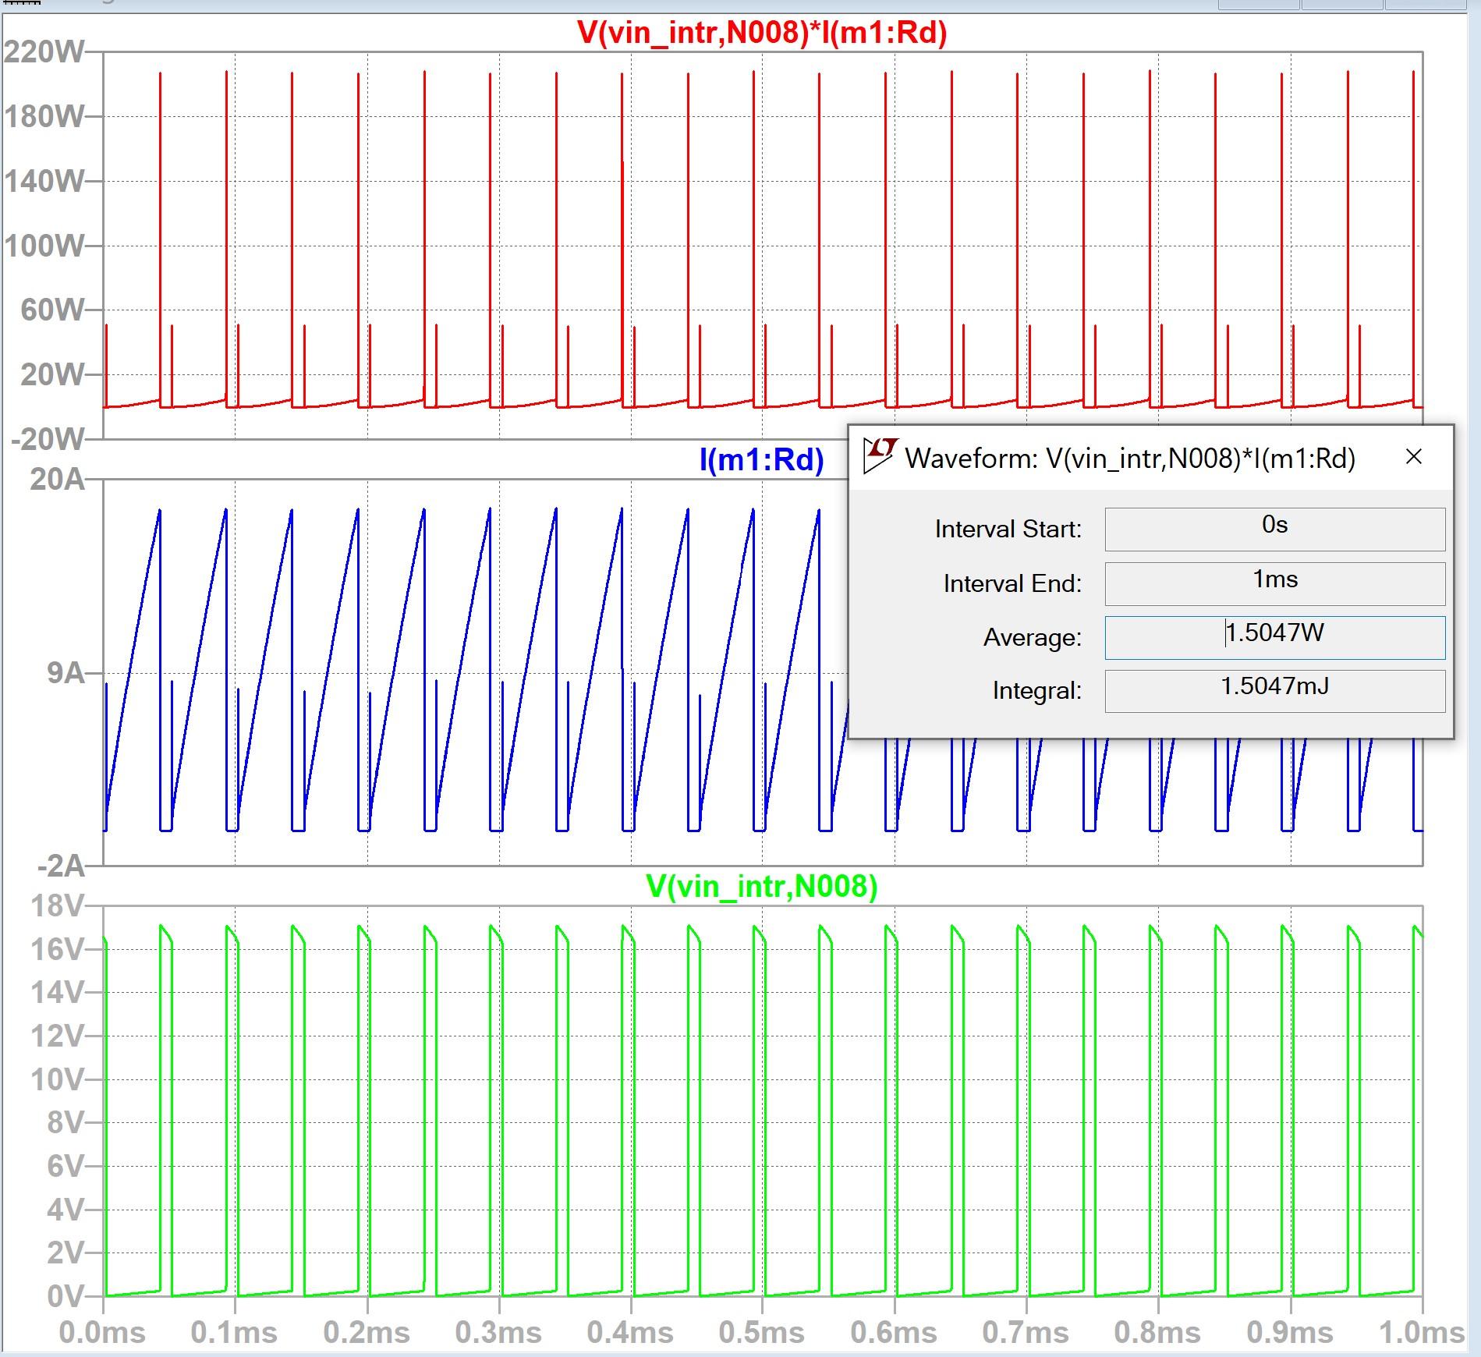The image size is (1481, 1357).
Task: Click the 0.9ms time axis label
Action: pos(1290,1333)
